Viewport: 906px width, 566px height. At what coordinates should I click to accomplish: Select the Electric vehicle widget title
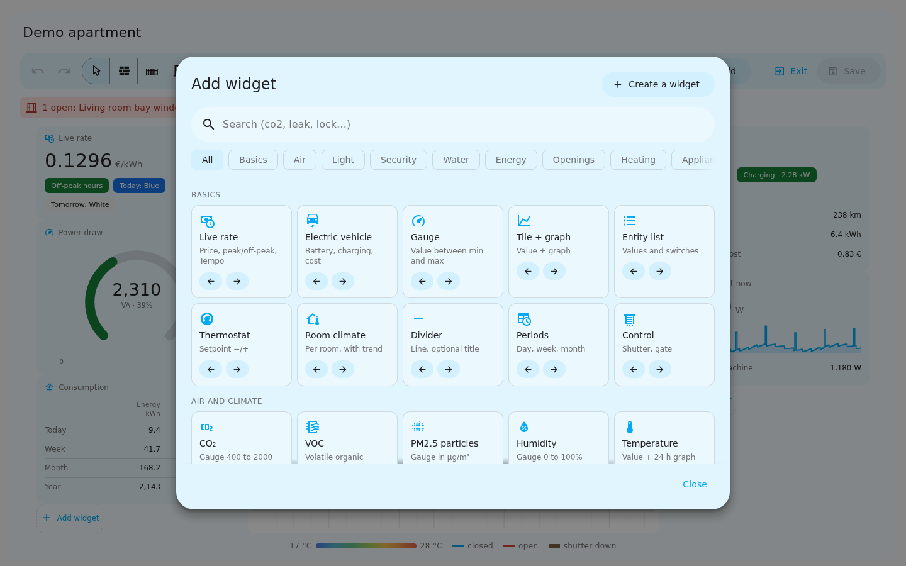[338, 237]
